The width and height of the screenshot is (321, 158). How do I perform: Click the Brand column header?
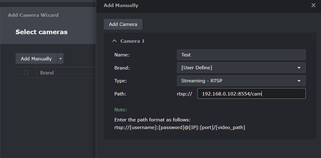point(47,73)
